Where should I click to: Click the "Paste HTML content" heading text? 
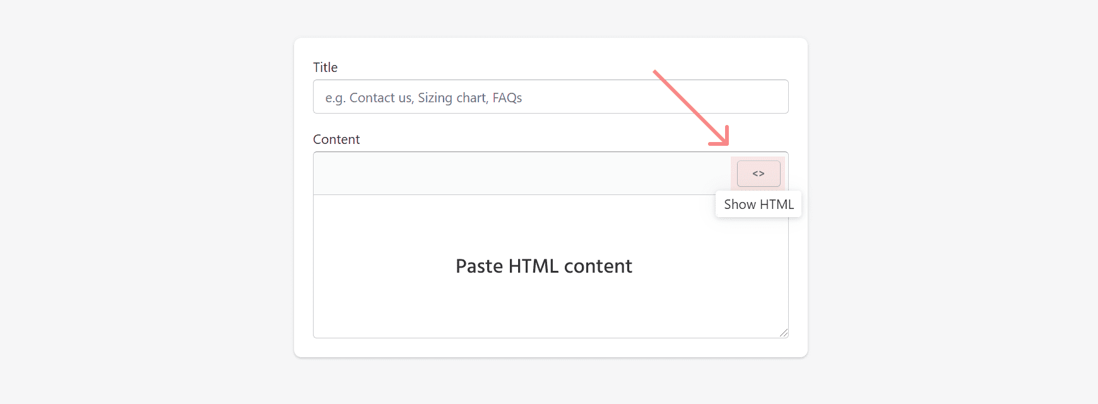543,266
